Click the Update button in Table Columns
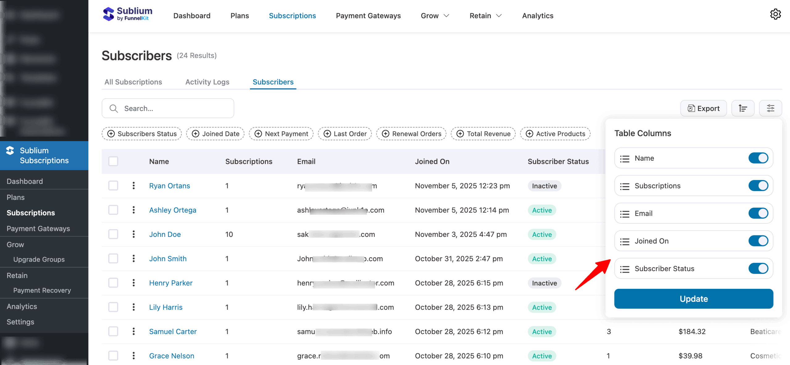This screenshot has height=365, width=790. point(693,298)
